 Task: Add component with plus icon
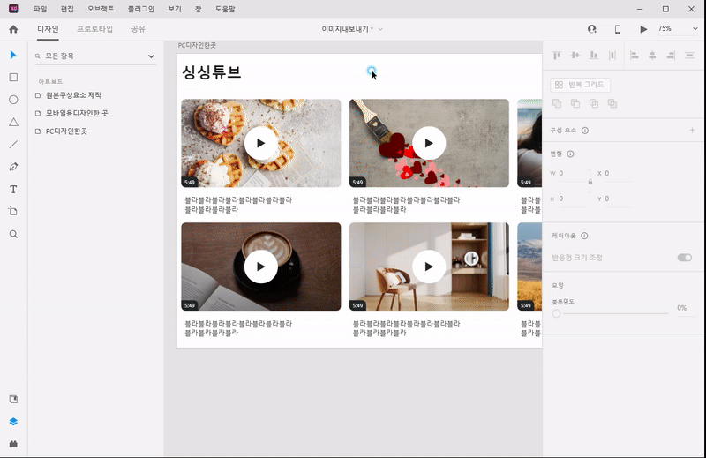(x=692, y=130)
